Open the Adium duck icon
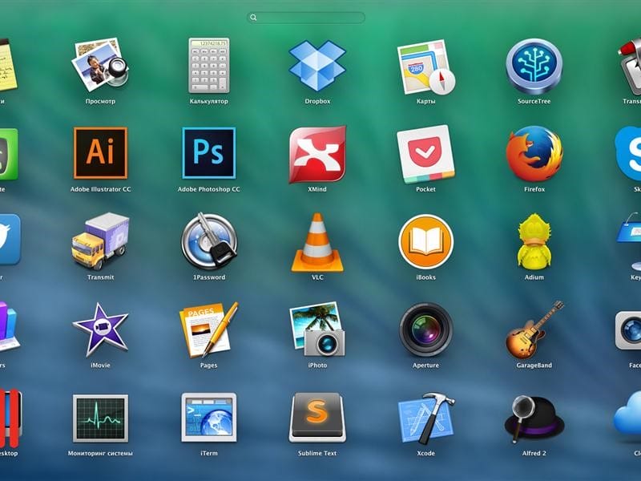Screen dimensions: 641x481 point(534,241)
